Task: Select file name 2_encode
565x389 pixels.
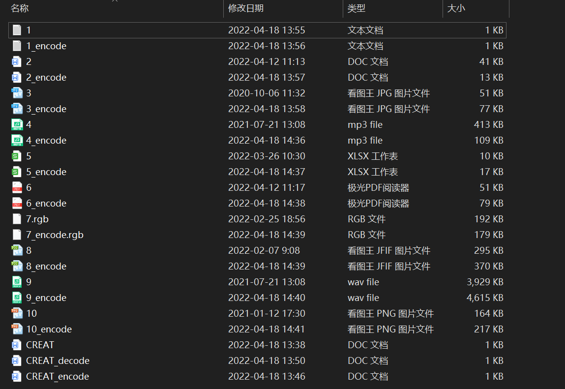Action: tap(46, 78)
